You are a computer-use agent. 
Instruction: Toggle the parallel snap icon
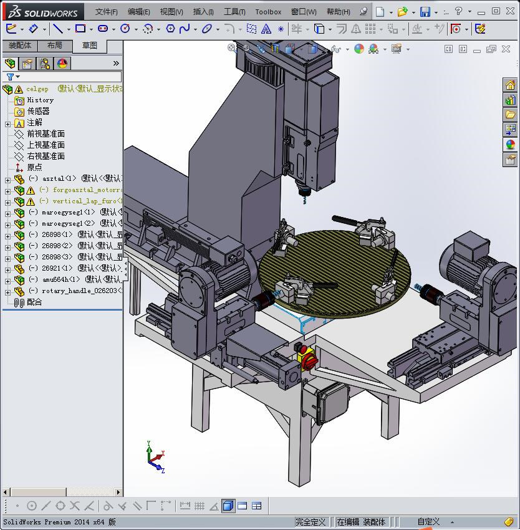[x=137, y=506]
